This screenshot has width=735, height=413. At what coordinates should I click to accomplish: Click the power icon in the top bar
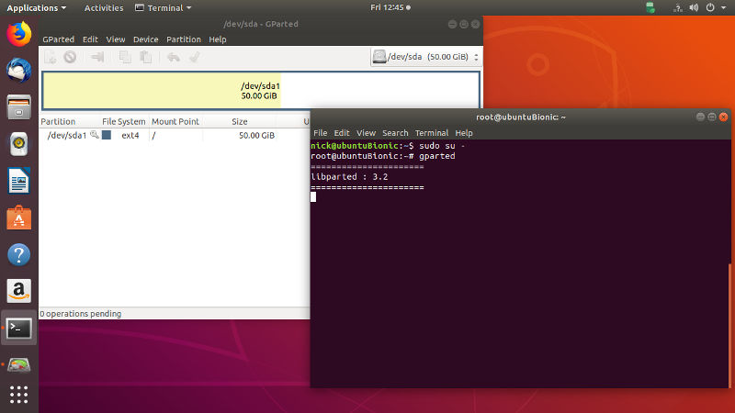click(710, 7)
